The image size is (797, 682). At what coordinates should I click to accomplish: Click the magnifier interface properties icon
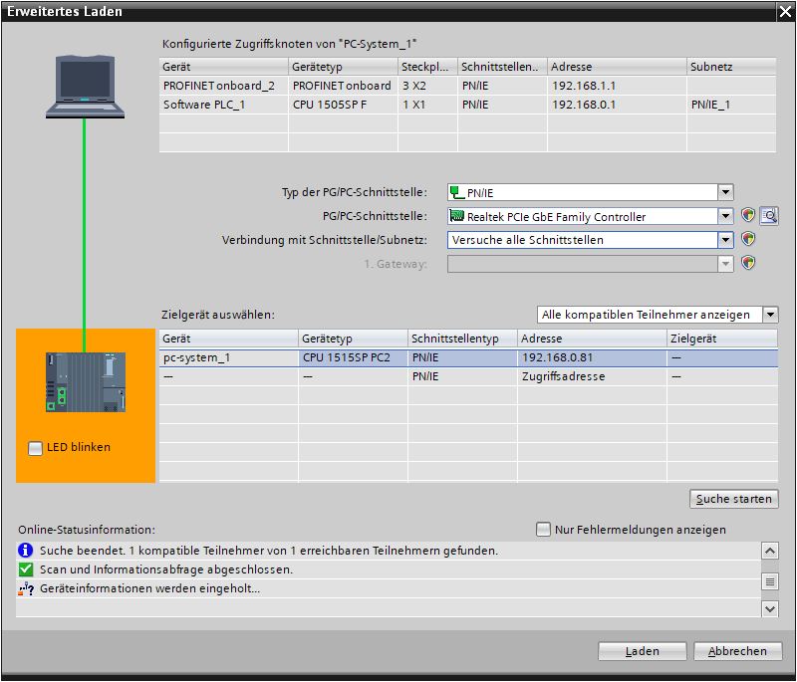768,216
